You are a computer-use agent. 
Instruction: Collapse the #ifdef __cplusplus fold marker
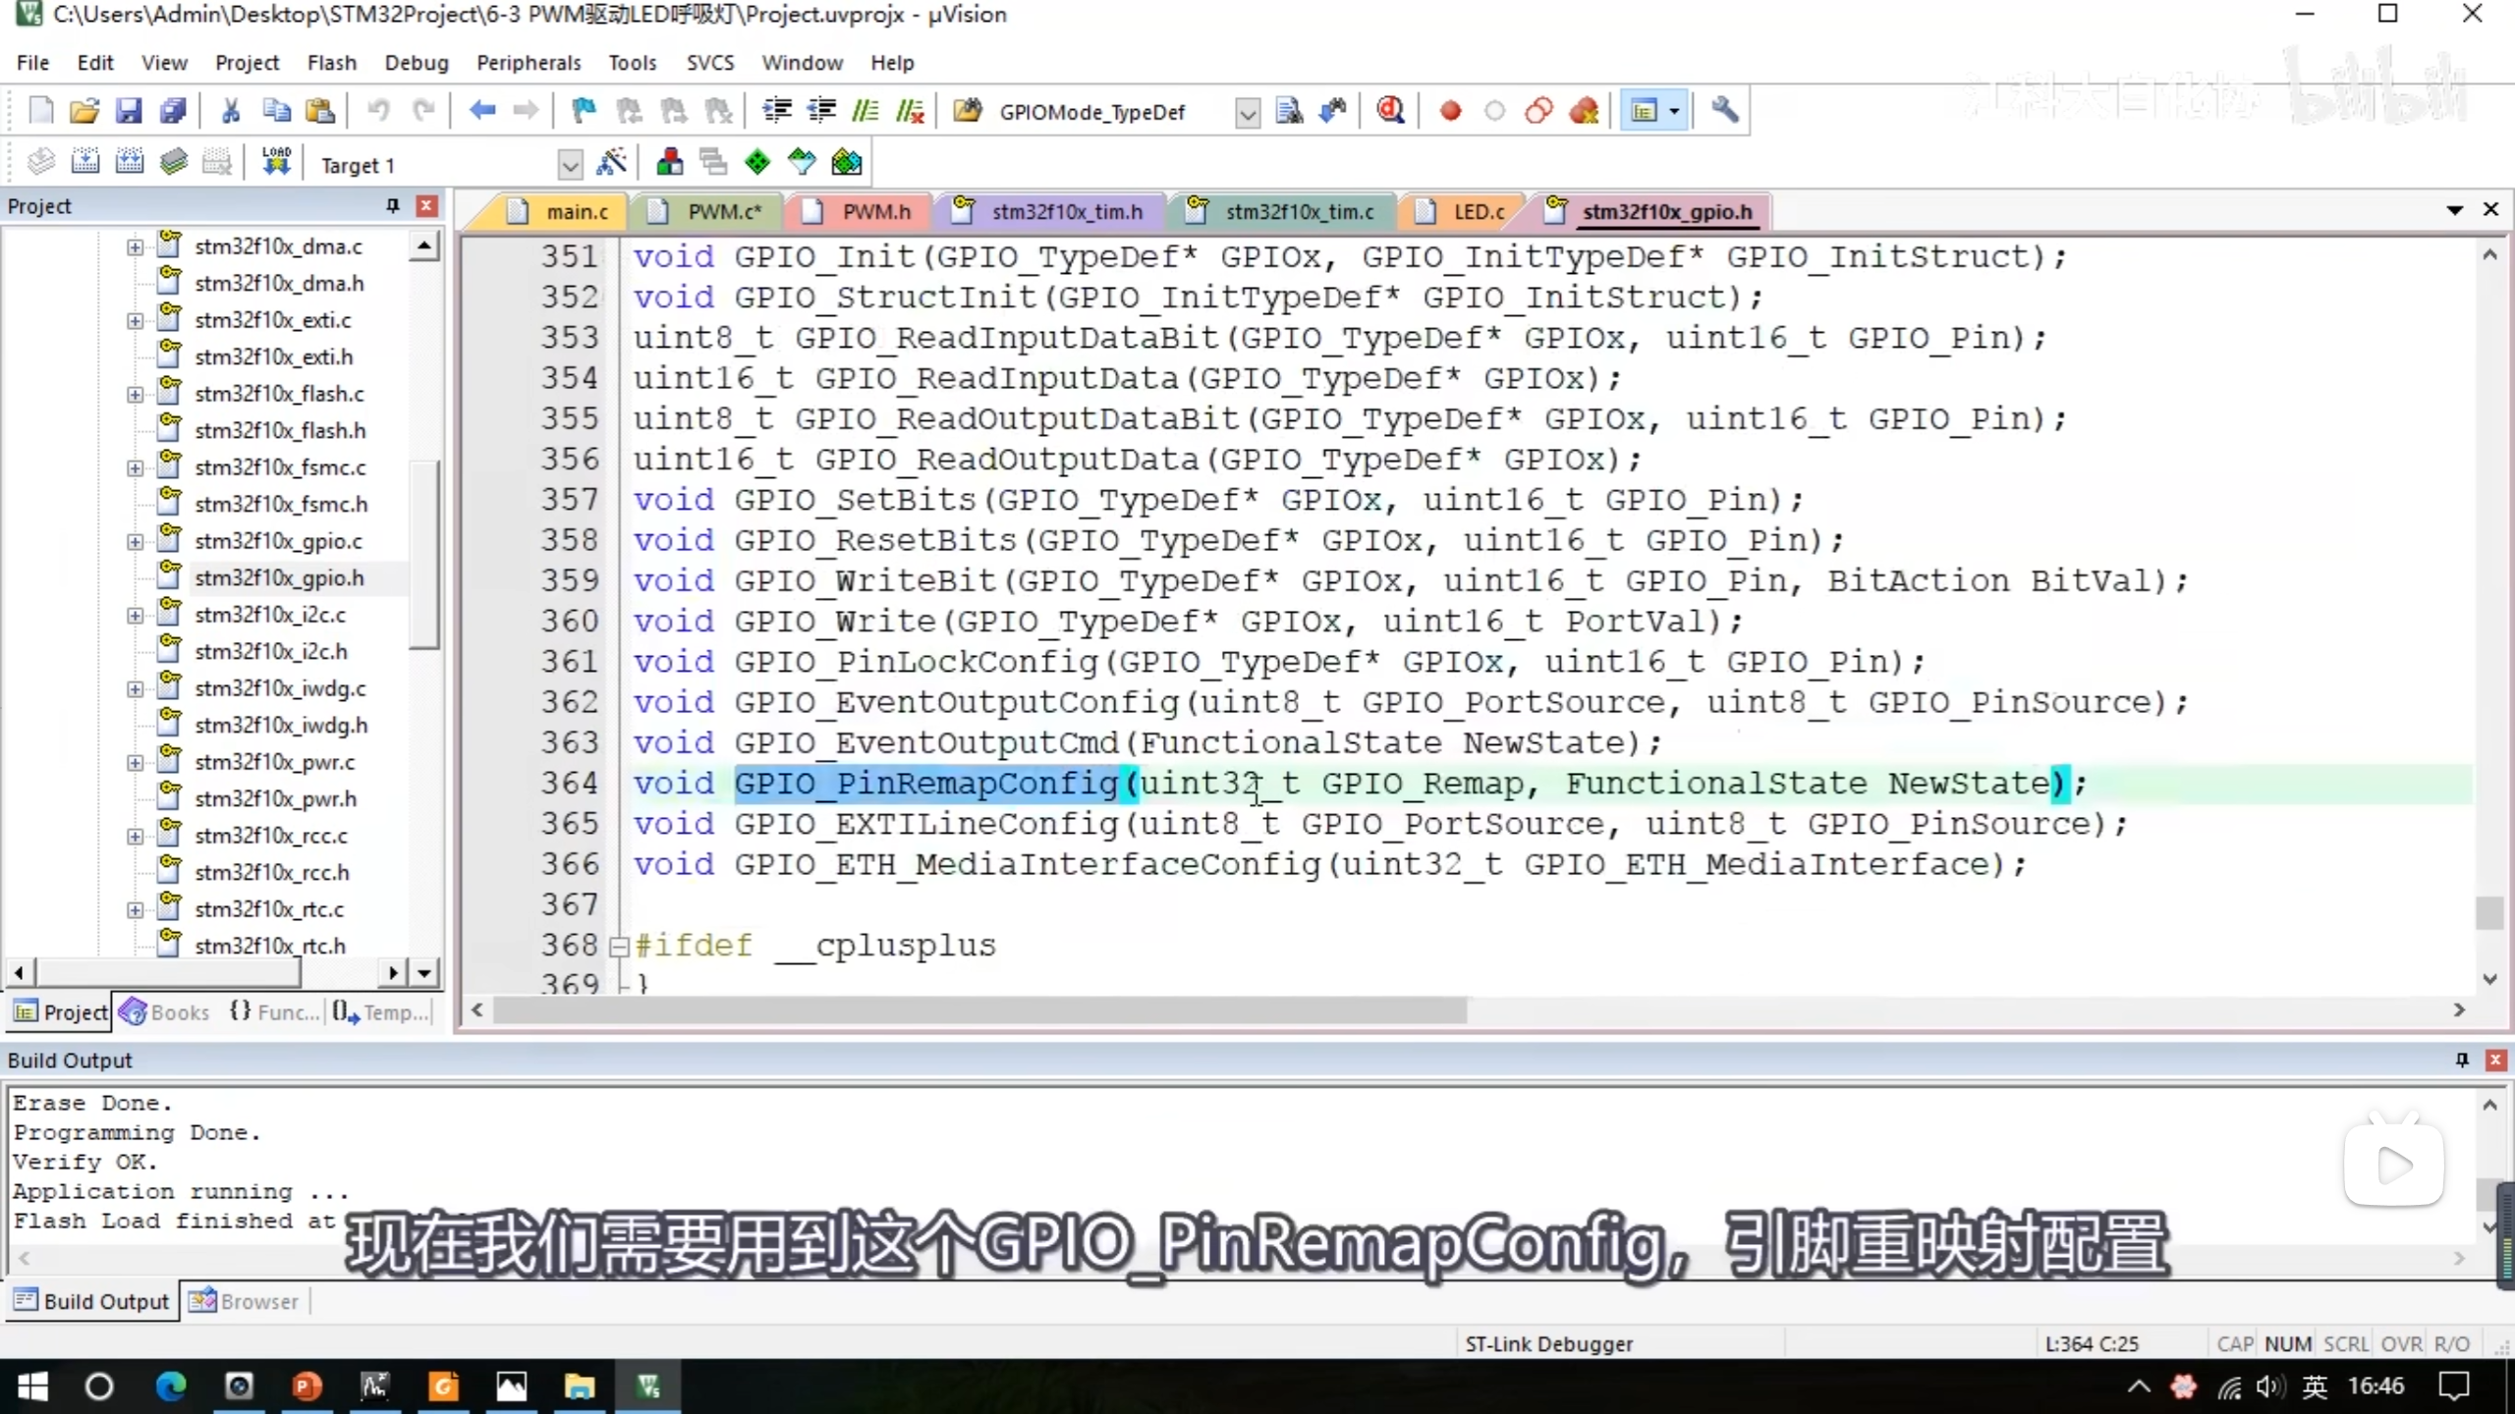(x=619, y=946)
